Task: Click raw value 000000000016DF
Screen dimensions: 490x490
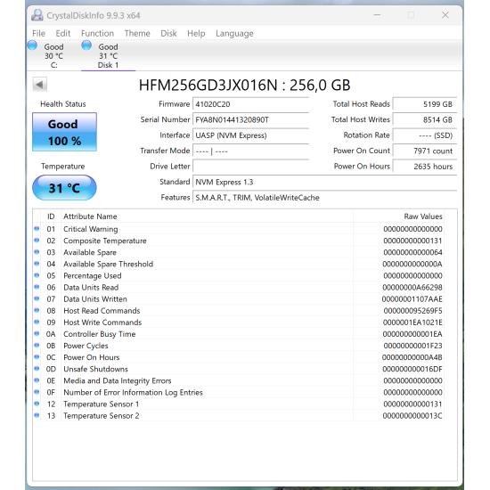Action: [412, 369]
